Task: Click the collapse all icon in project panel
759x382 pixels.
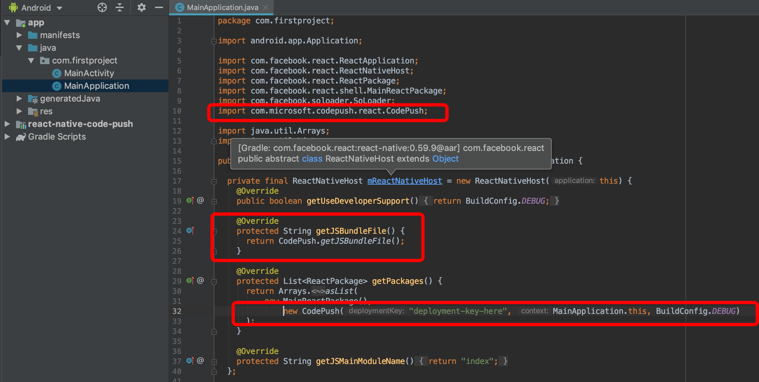Action: click(x=120, y=7)
